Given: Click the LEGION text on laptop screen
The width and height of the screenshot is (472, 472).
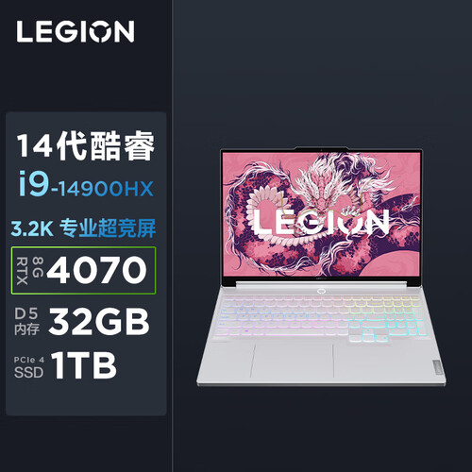Looking at the screenshot, I should click(321, 222).
